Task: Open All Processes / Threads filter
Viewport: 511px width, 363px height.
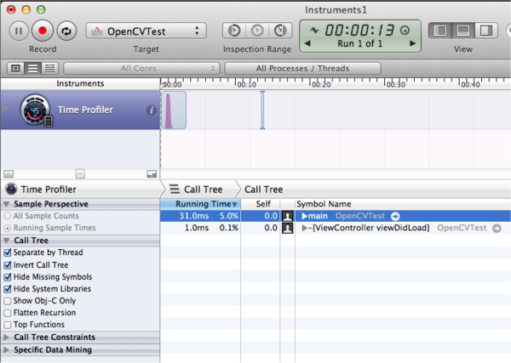Action: [302, 69]
